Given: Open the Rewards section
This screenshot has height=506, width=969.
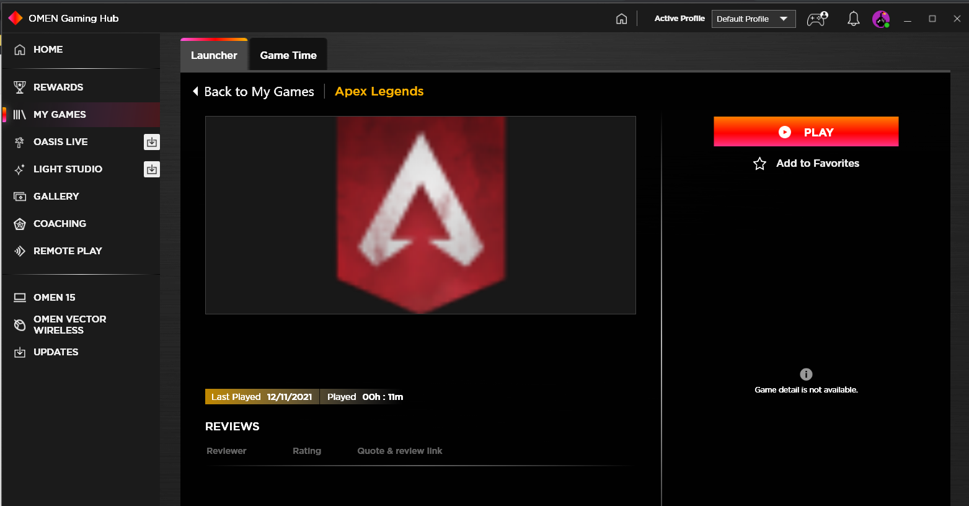Looking at the screenshot, I should (58, 87).
